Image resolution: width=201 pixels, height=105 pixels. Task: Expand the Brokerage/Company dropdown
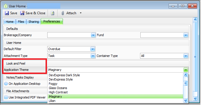coord(93,35)
